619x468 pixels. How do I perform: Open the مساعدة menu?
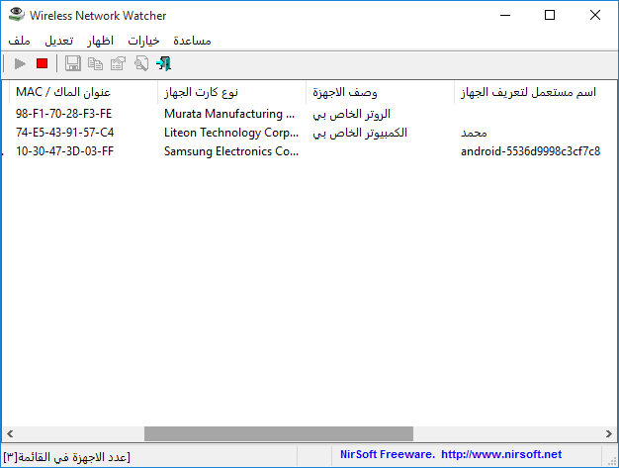tap(192, 41)
